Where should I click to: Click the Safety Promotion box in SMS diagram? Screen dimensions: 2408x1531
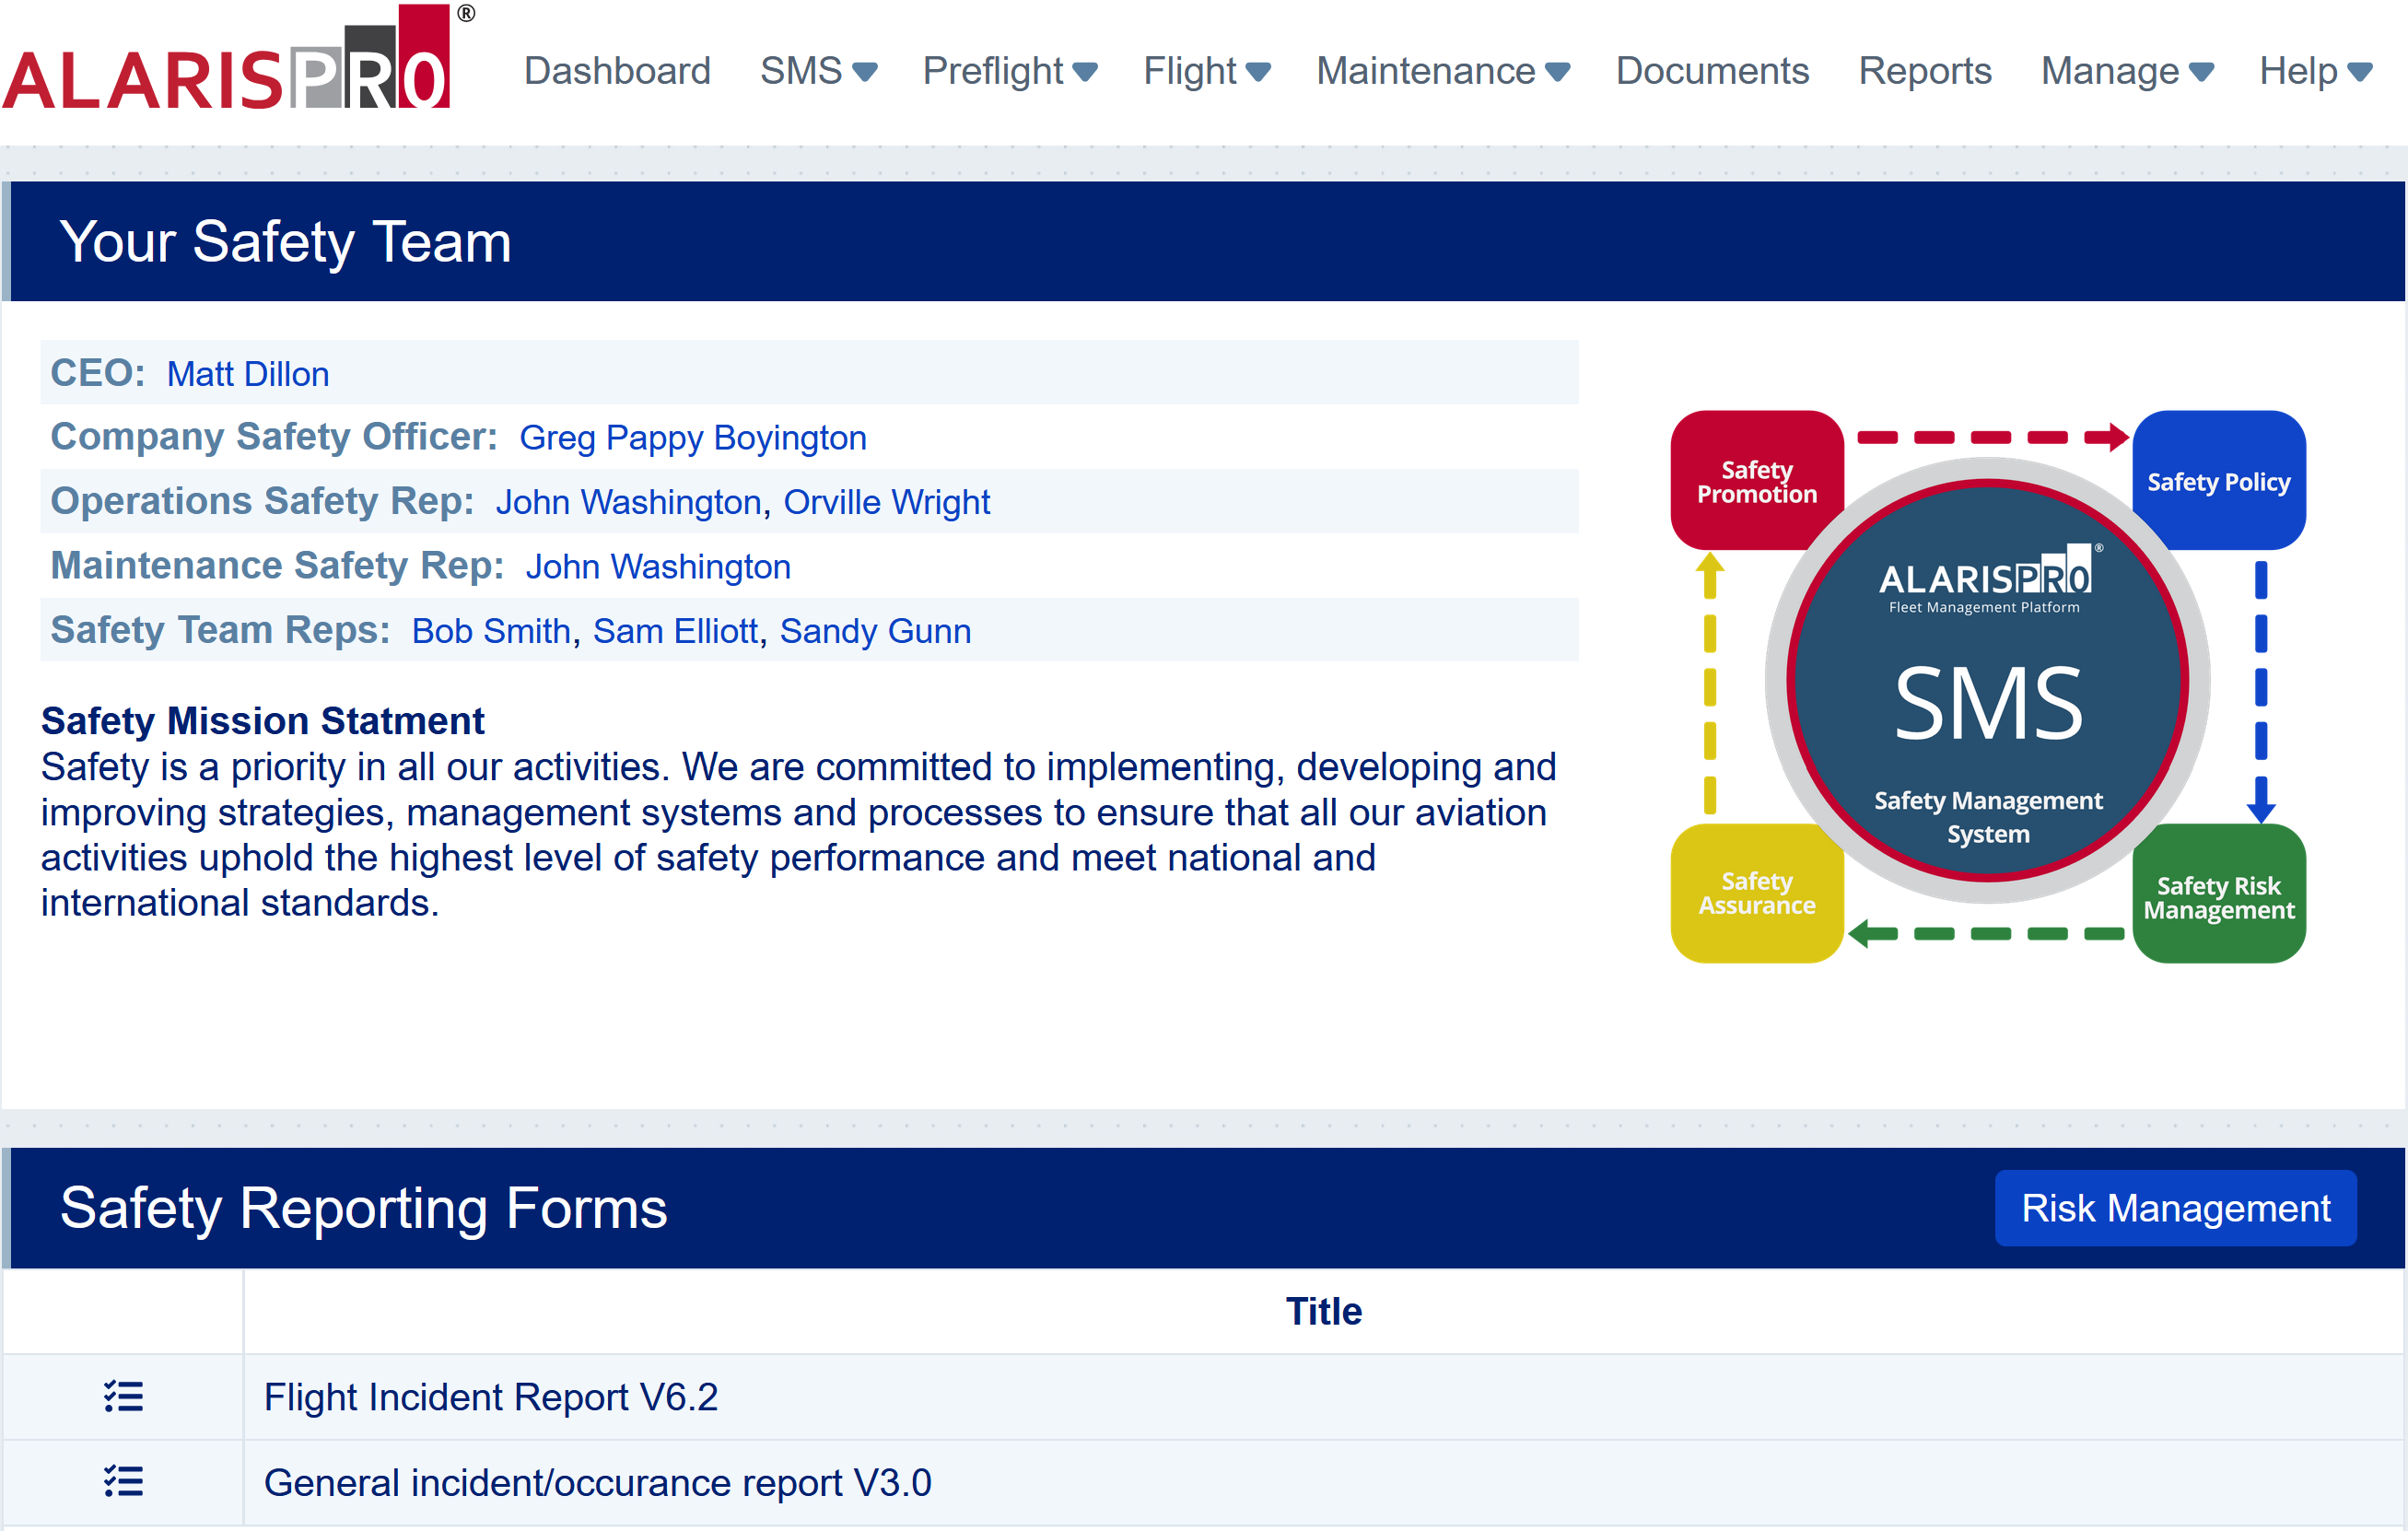1757,480
